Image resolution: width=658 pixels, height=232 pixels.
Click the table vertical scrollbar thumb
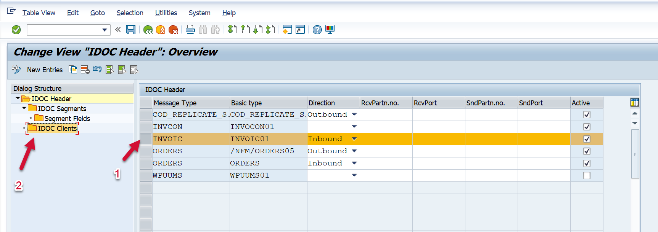(635, 154)
